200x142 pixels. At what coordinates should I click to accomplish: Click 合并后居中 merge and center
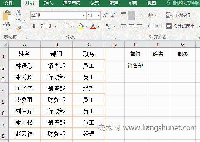(181, 26)
